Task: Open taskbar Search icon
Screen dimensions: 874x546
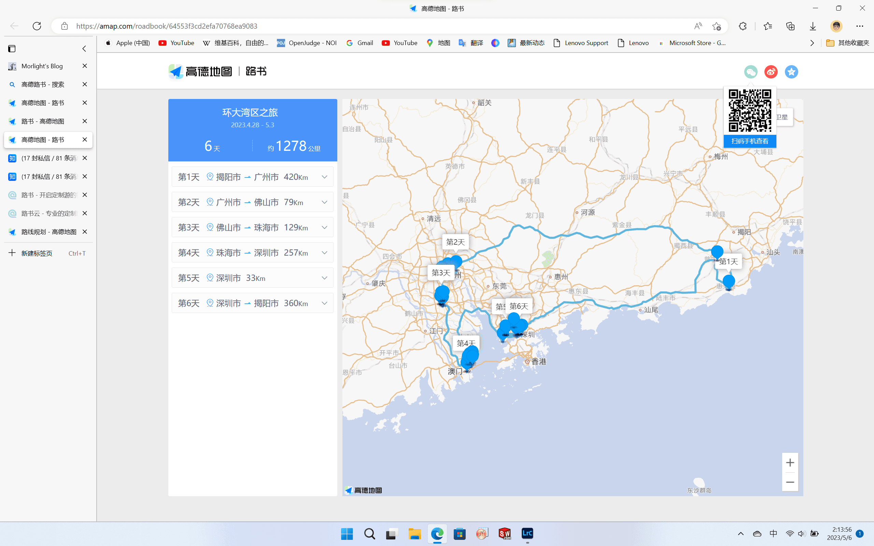Action: click(369, 534)
